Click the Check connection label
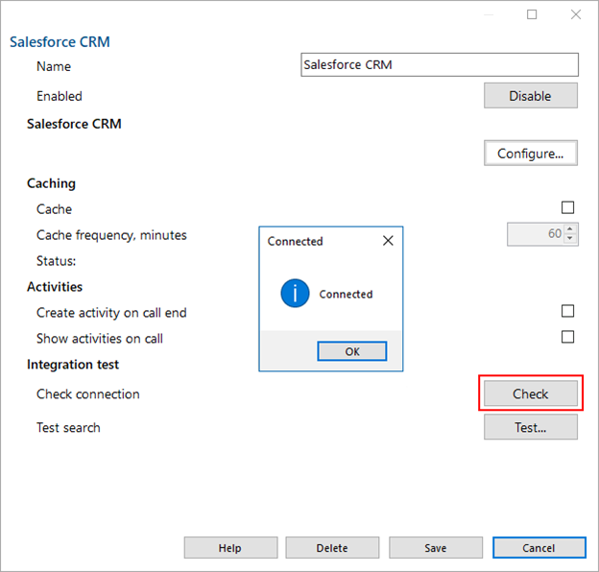Screen dimensions: 599x572 pos(88,393)
